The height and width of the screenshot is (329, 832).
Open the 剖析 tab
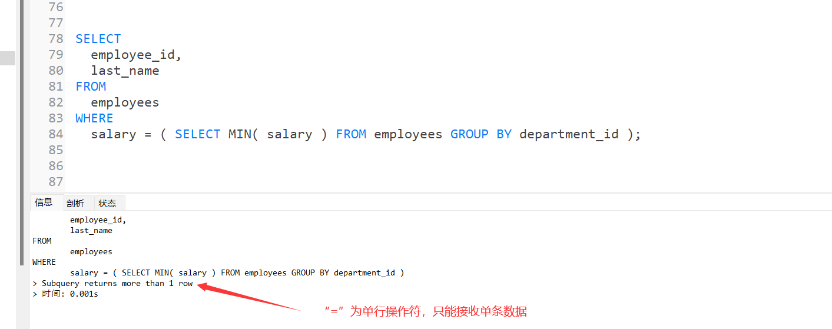[75, 204]
